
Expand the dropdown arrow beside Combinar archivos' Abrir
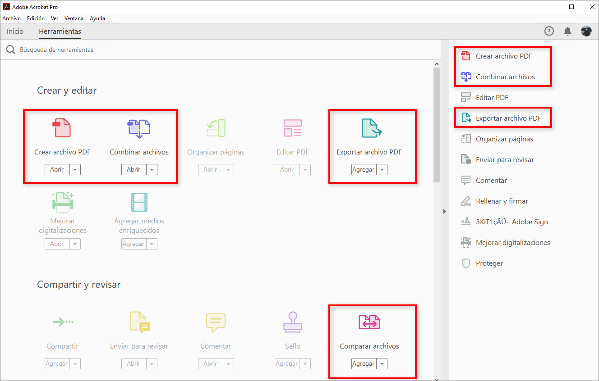tap(152, 170)
